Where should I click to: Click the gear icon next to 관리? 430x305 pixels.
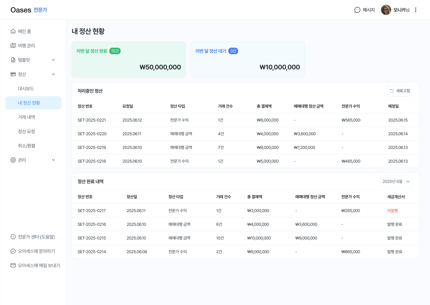coord(13,160)
